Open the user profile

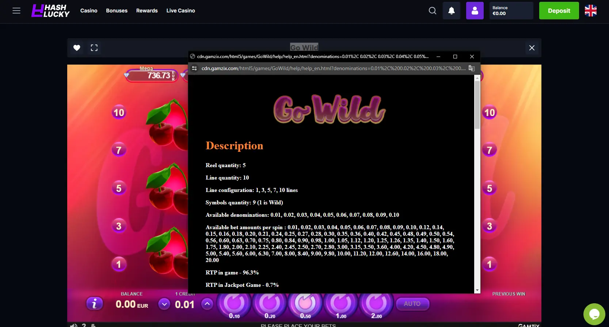coord(475,11)
